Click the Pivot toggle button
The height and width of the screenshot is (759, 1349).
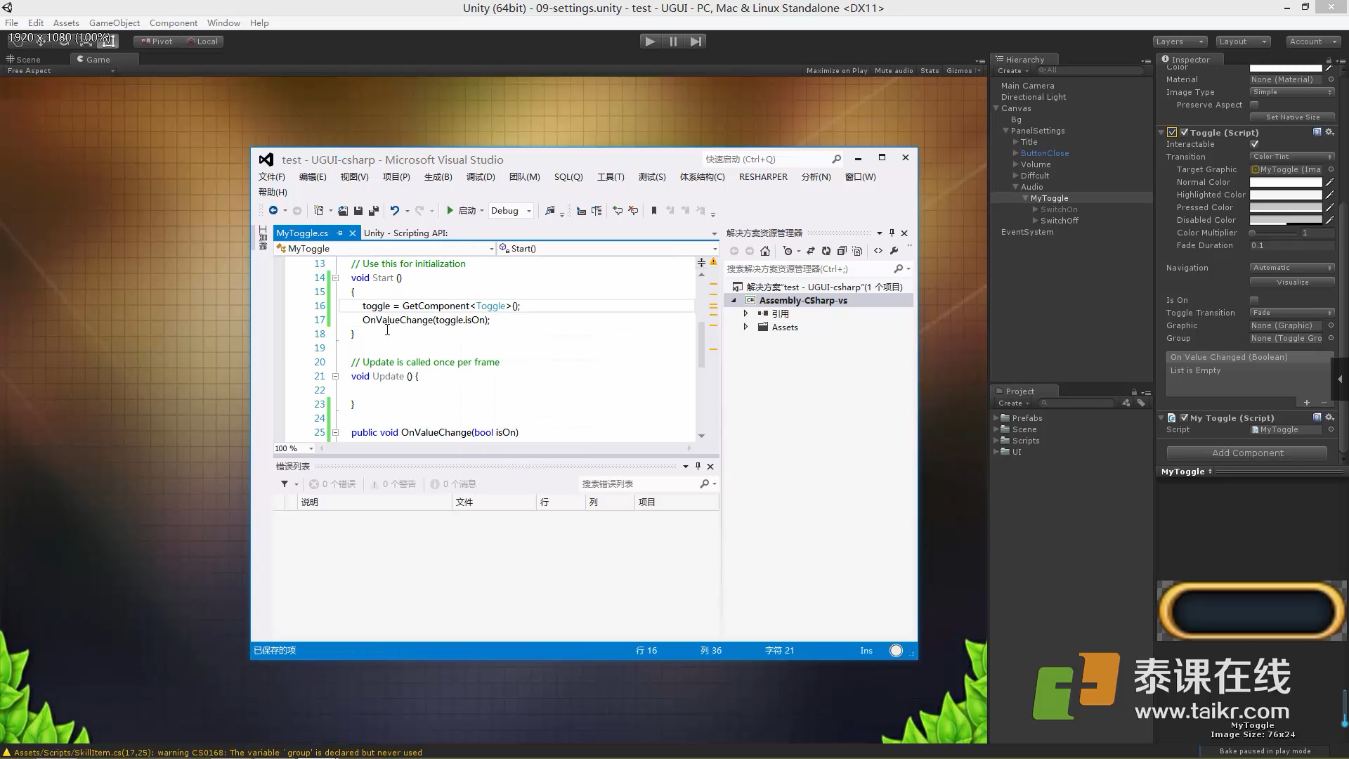click(x=157, y=41)
